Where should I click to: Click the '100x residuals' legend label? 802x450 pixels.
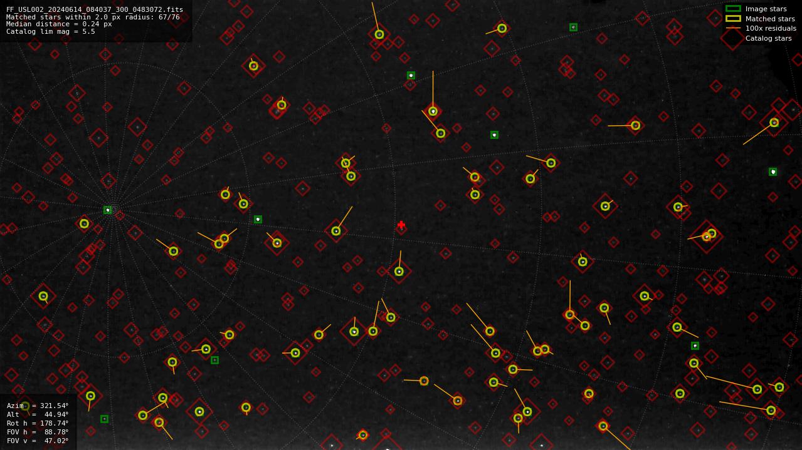(771, 28)
